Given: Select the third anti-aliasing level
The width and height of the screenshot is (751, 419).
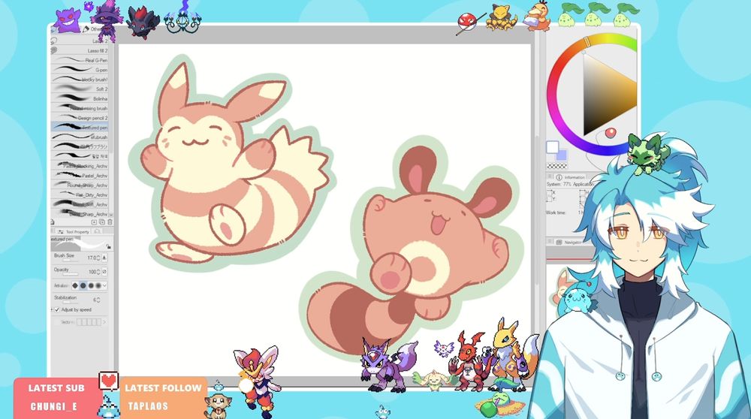Looking at the screenshot, I should coord(91,285).
